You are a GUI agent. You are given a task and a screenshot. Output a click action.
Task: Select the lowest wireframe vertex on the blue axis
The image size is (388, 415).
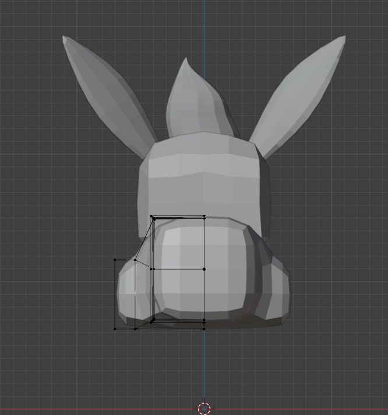click(204, 329)
